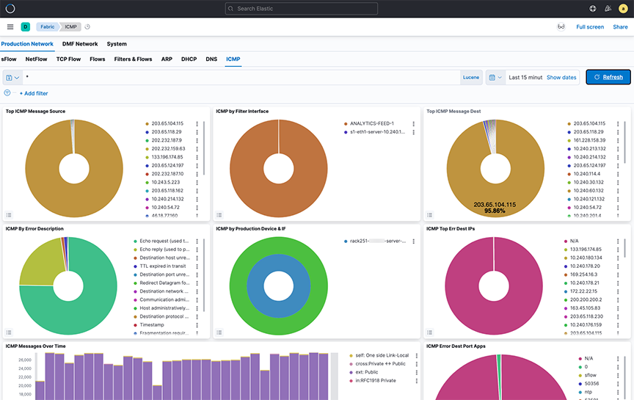Viewport: 634px width, 400px height.
Task: Toggle legend icon in Top ICMP Message Dest panel
Action: tap(429, 215)
